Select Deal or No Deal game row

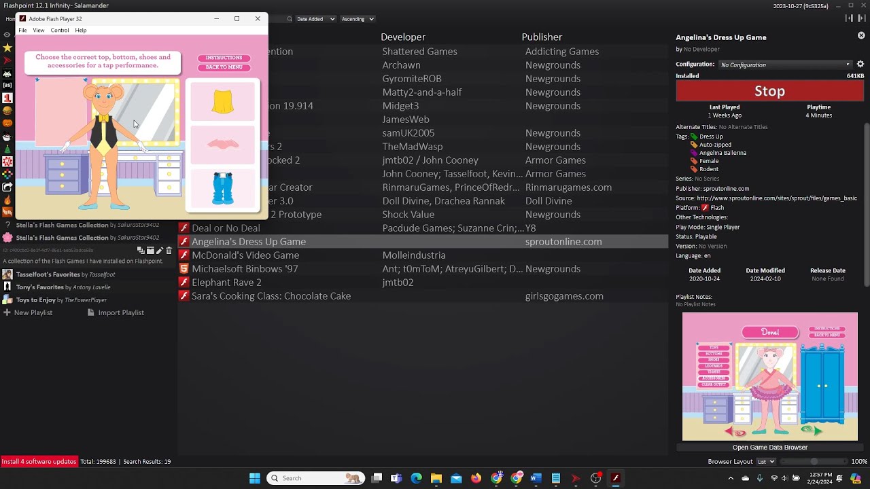point(423,228)
